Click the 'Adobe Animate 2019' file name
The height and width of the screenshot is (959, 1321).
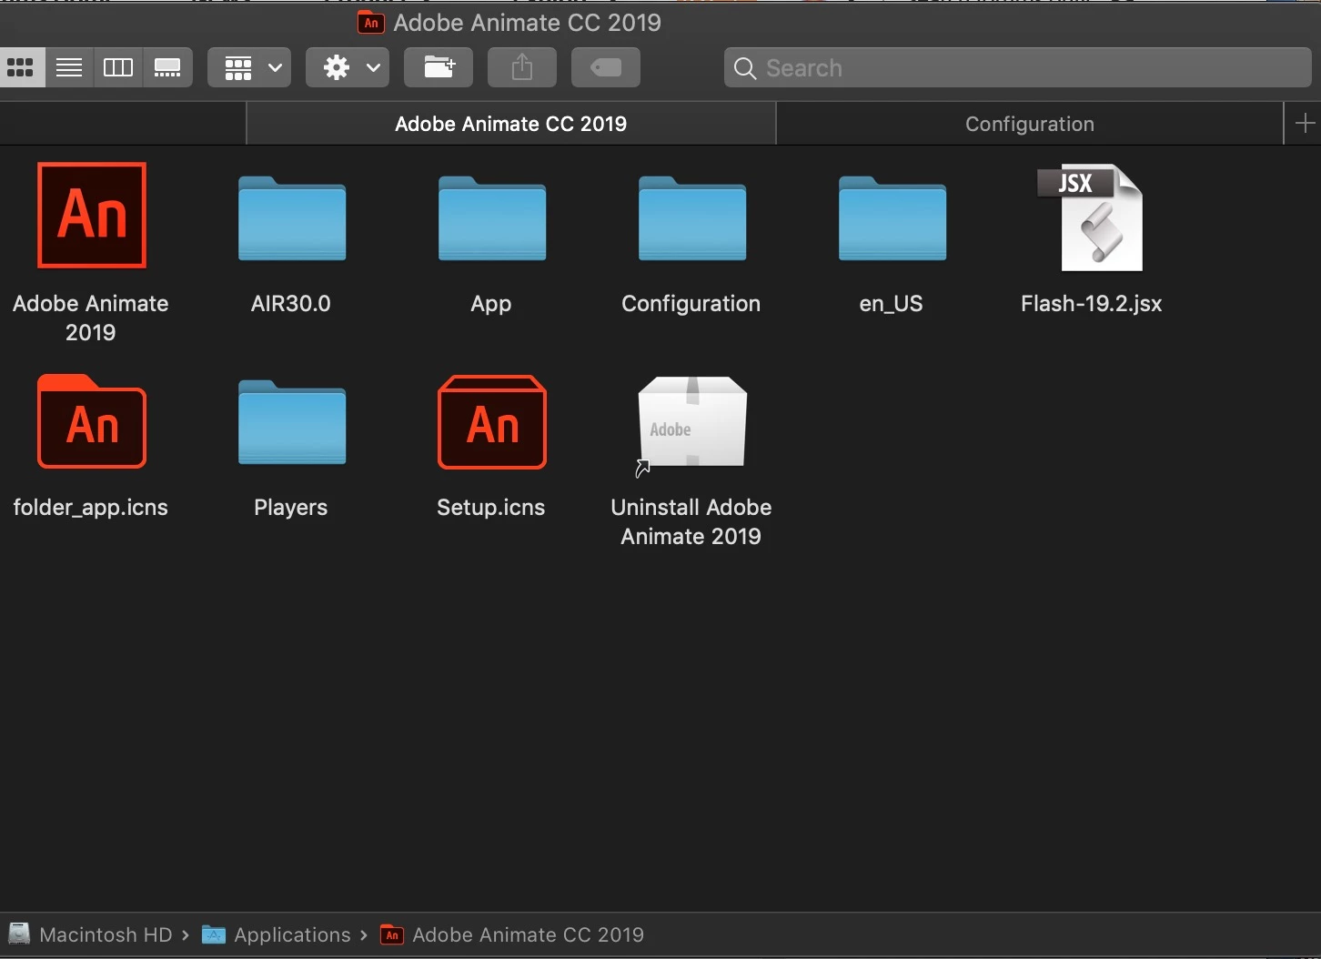[x=91, y=318]
